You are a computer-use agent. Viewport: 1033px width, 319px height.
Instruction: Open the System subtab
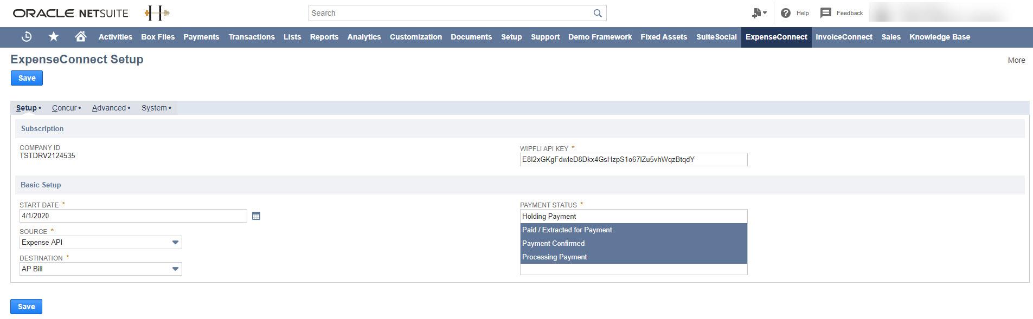pyautogui.click(x=155, y=108)
